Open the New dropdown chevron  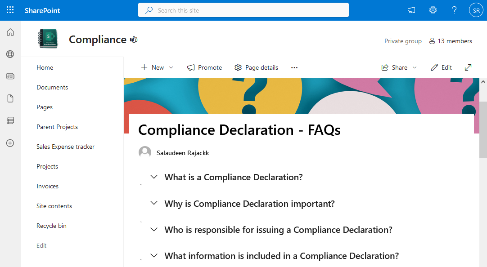click(171, 67)
